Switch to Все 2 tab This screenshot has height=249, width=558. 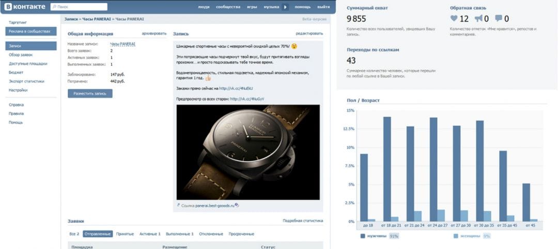[x=74, y=234]
